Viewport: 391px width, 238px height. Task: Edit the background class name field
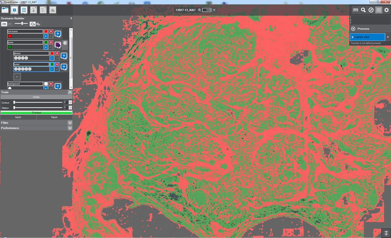point(25,84)
